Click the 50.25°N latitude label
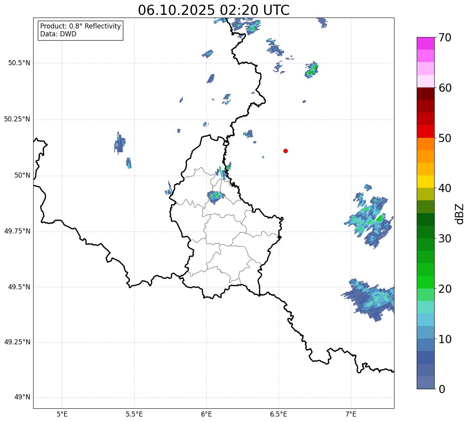This screenshot has width=469, height=422. (x=17, y=119)
